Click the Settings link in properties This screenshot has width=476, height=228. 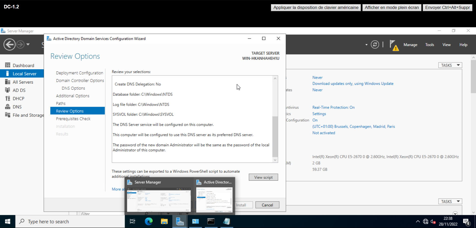[319, 114]
